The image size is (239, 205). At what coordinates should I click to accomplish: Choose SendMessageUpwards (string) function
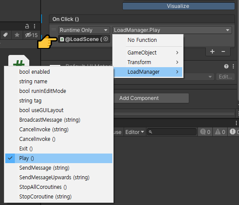tap(59, 178)
